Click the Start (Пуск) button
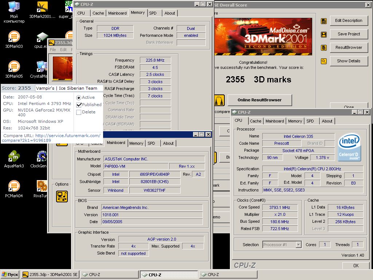 point(10,275)
